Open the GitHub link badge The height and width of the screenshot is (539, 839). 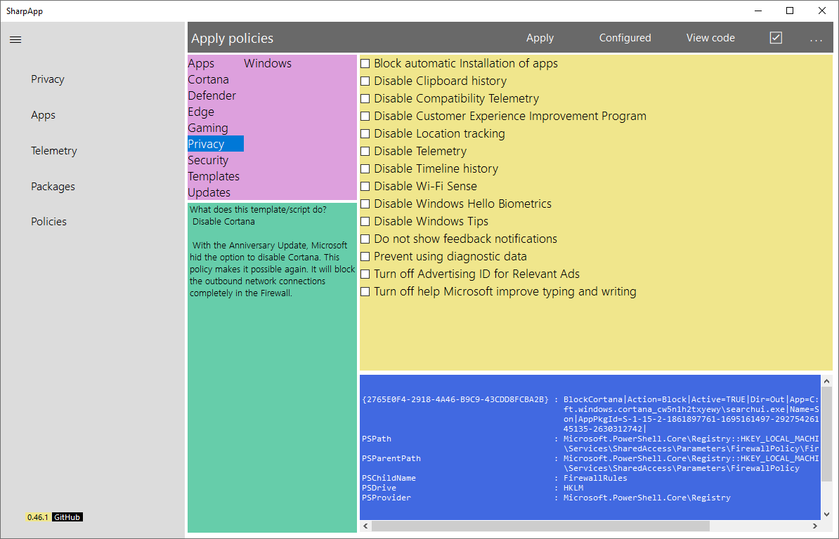[x=67, y=517]
